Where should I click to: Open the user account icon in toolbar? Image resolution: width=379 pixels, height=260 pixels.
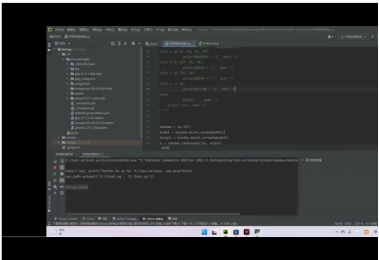point(330,36)
